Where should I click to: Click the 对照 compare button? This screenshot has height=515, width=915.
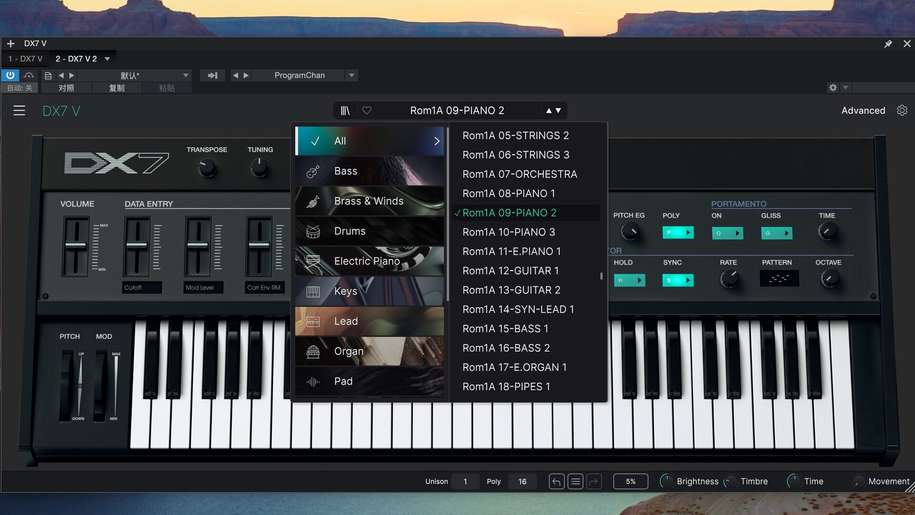point(66,88)
